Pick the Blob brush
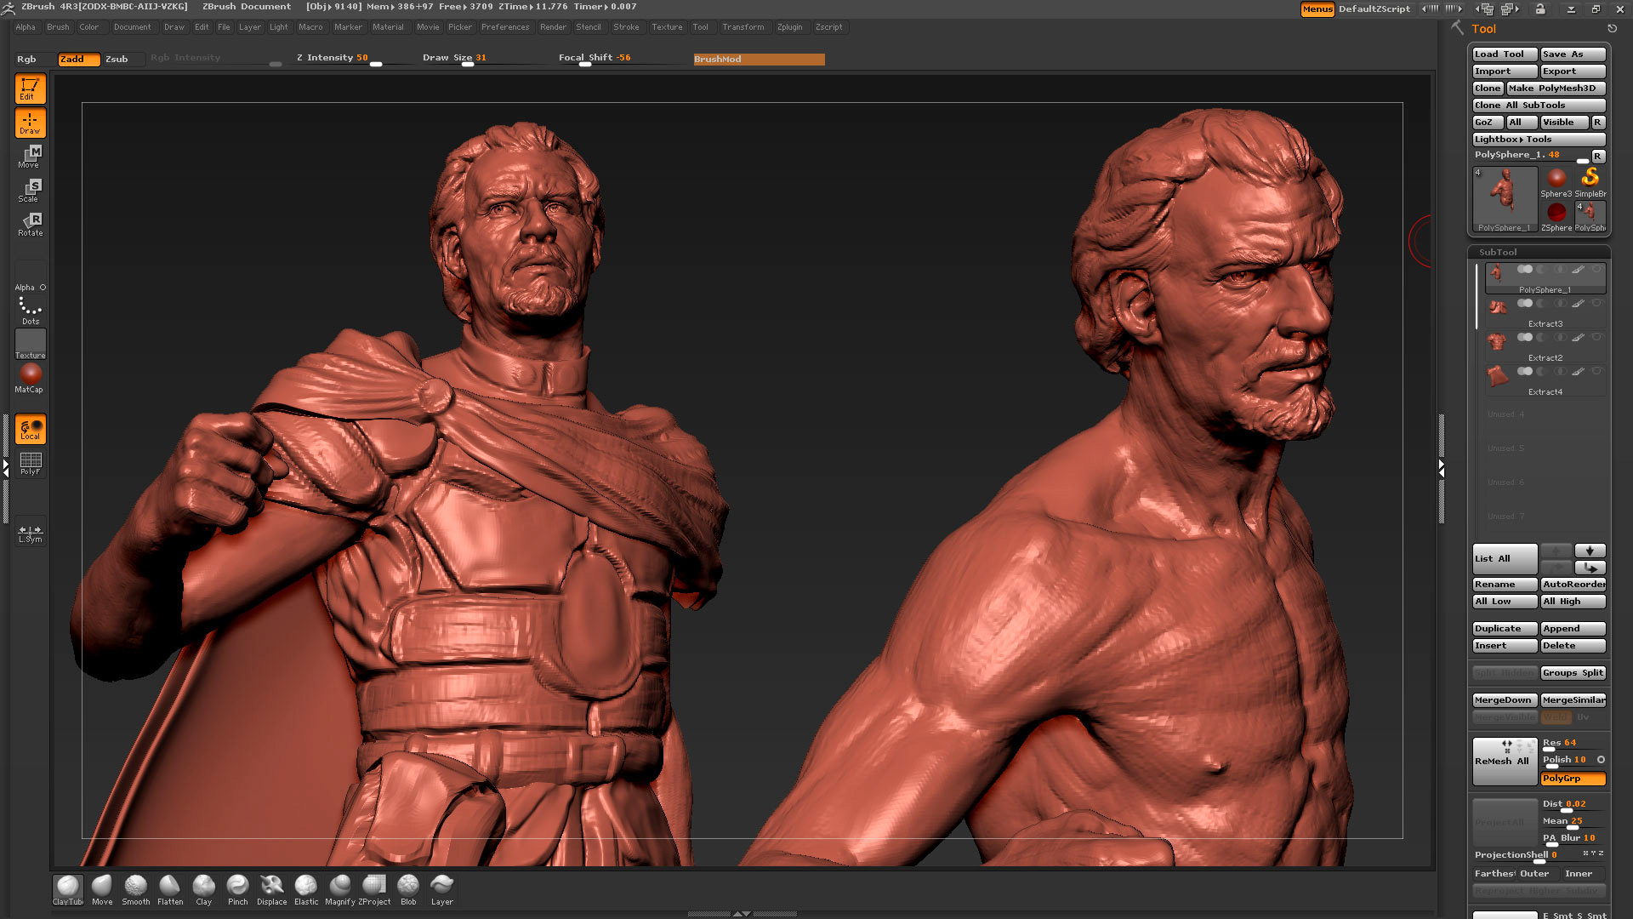 (x=407, y=887)
